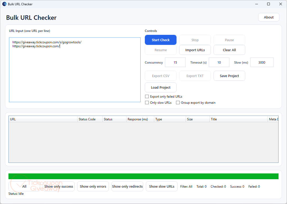Click the Stop button
The height and width of the screenshot is (204, 287).
pyautogui.click(x=195, y=40)
